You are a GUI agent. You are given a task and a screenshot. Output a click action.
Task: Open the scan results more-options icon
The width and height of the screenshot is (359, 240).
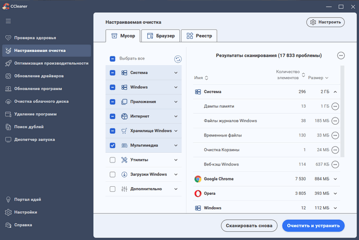click(341, 55)
